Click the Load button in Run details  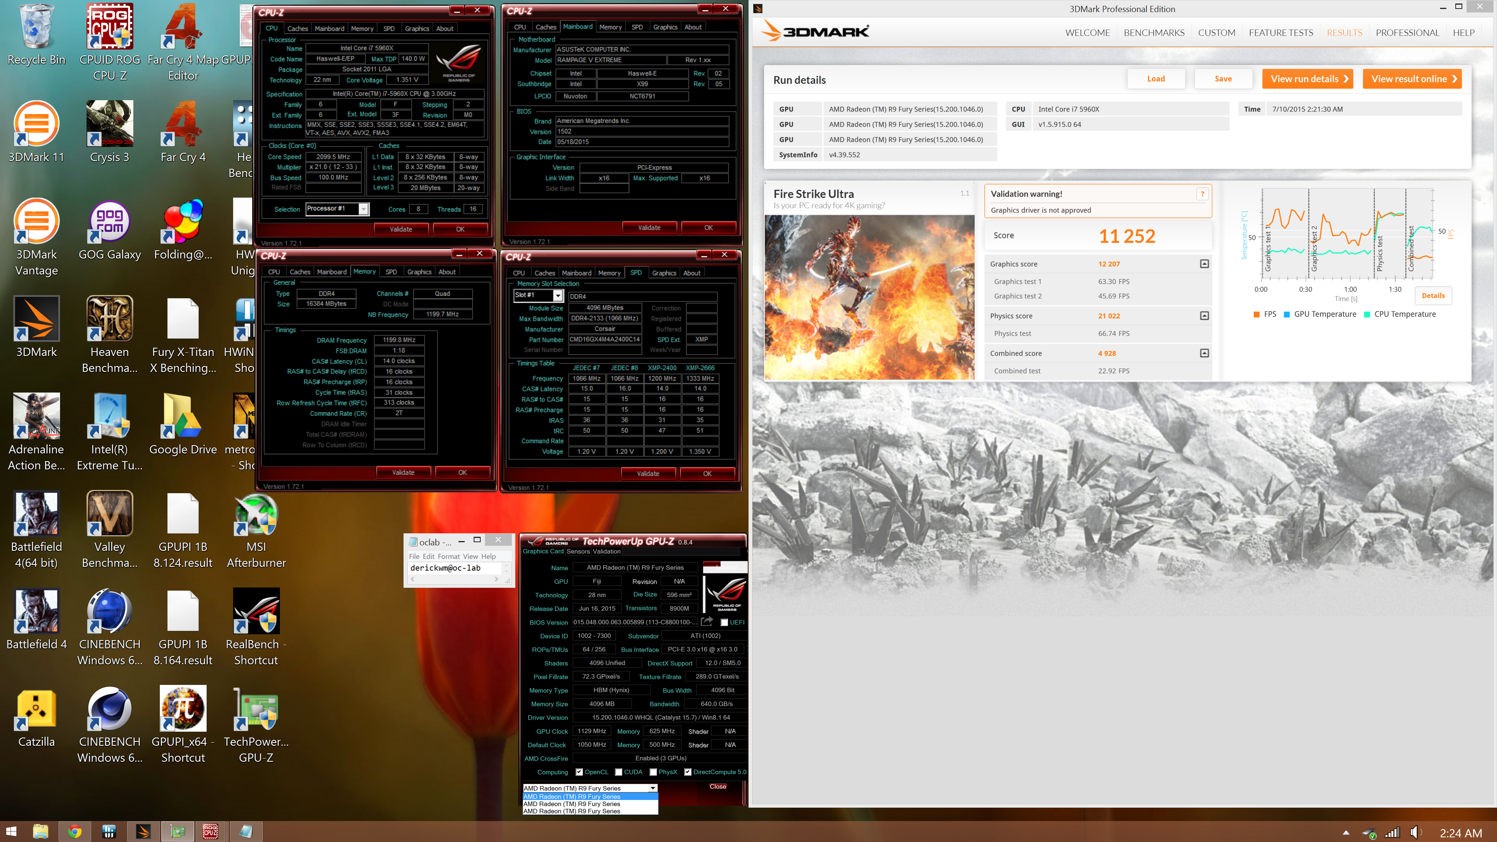1156,78
